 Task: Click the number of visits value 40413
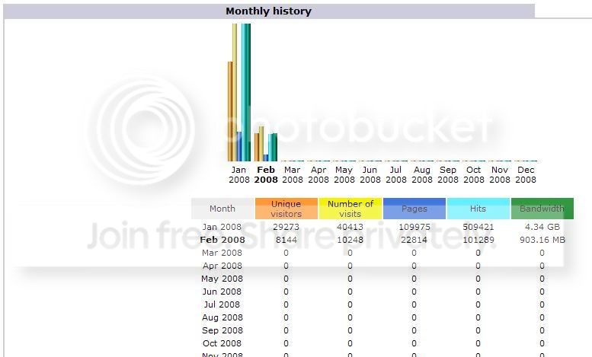350,227
